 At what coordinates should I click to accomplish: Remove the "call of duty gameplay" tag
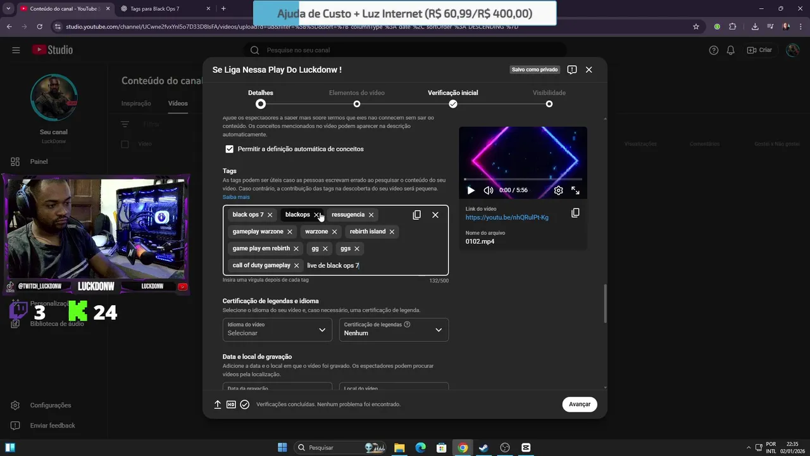coord(297,266)
